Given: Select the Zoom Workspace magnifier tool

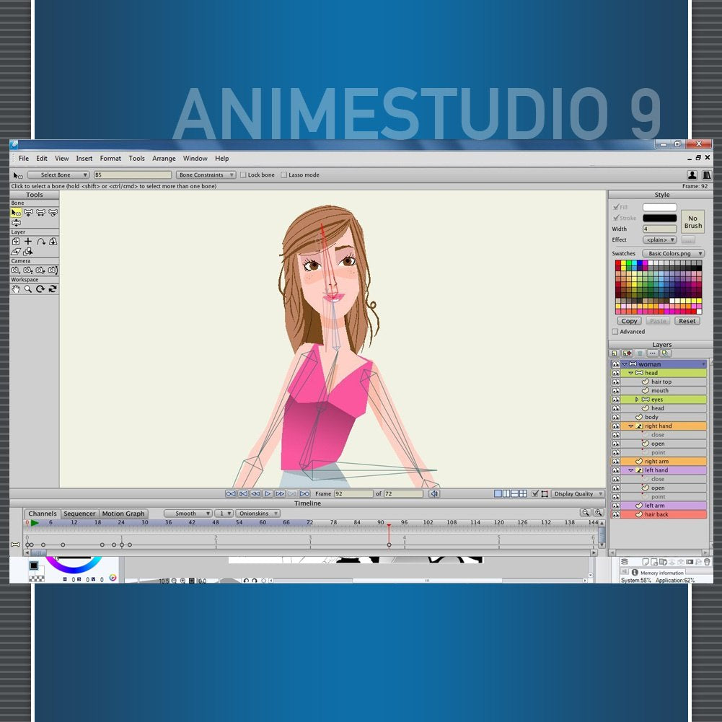Looking at the screenshot, I should pyautogui.click(x=28, y=289).
